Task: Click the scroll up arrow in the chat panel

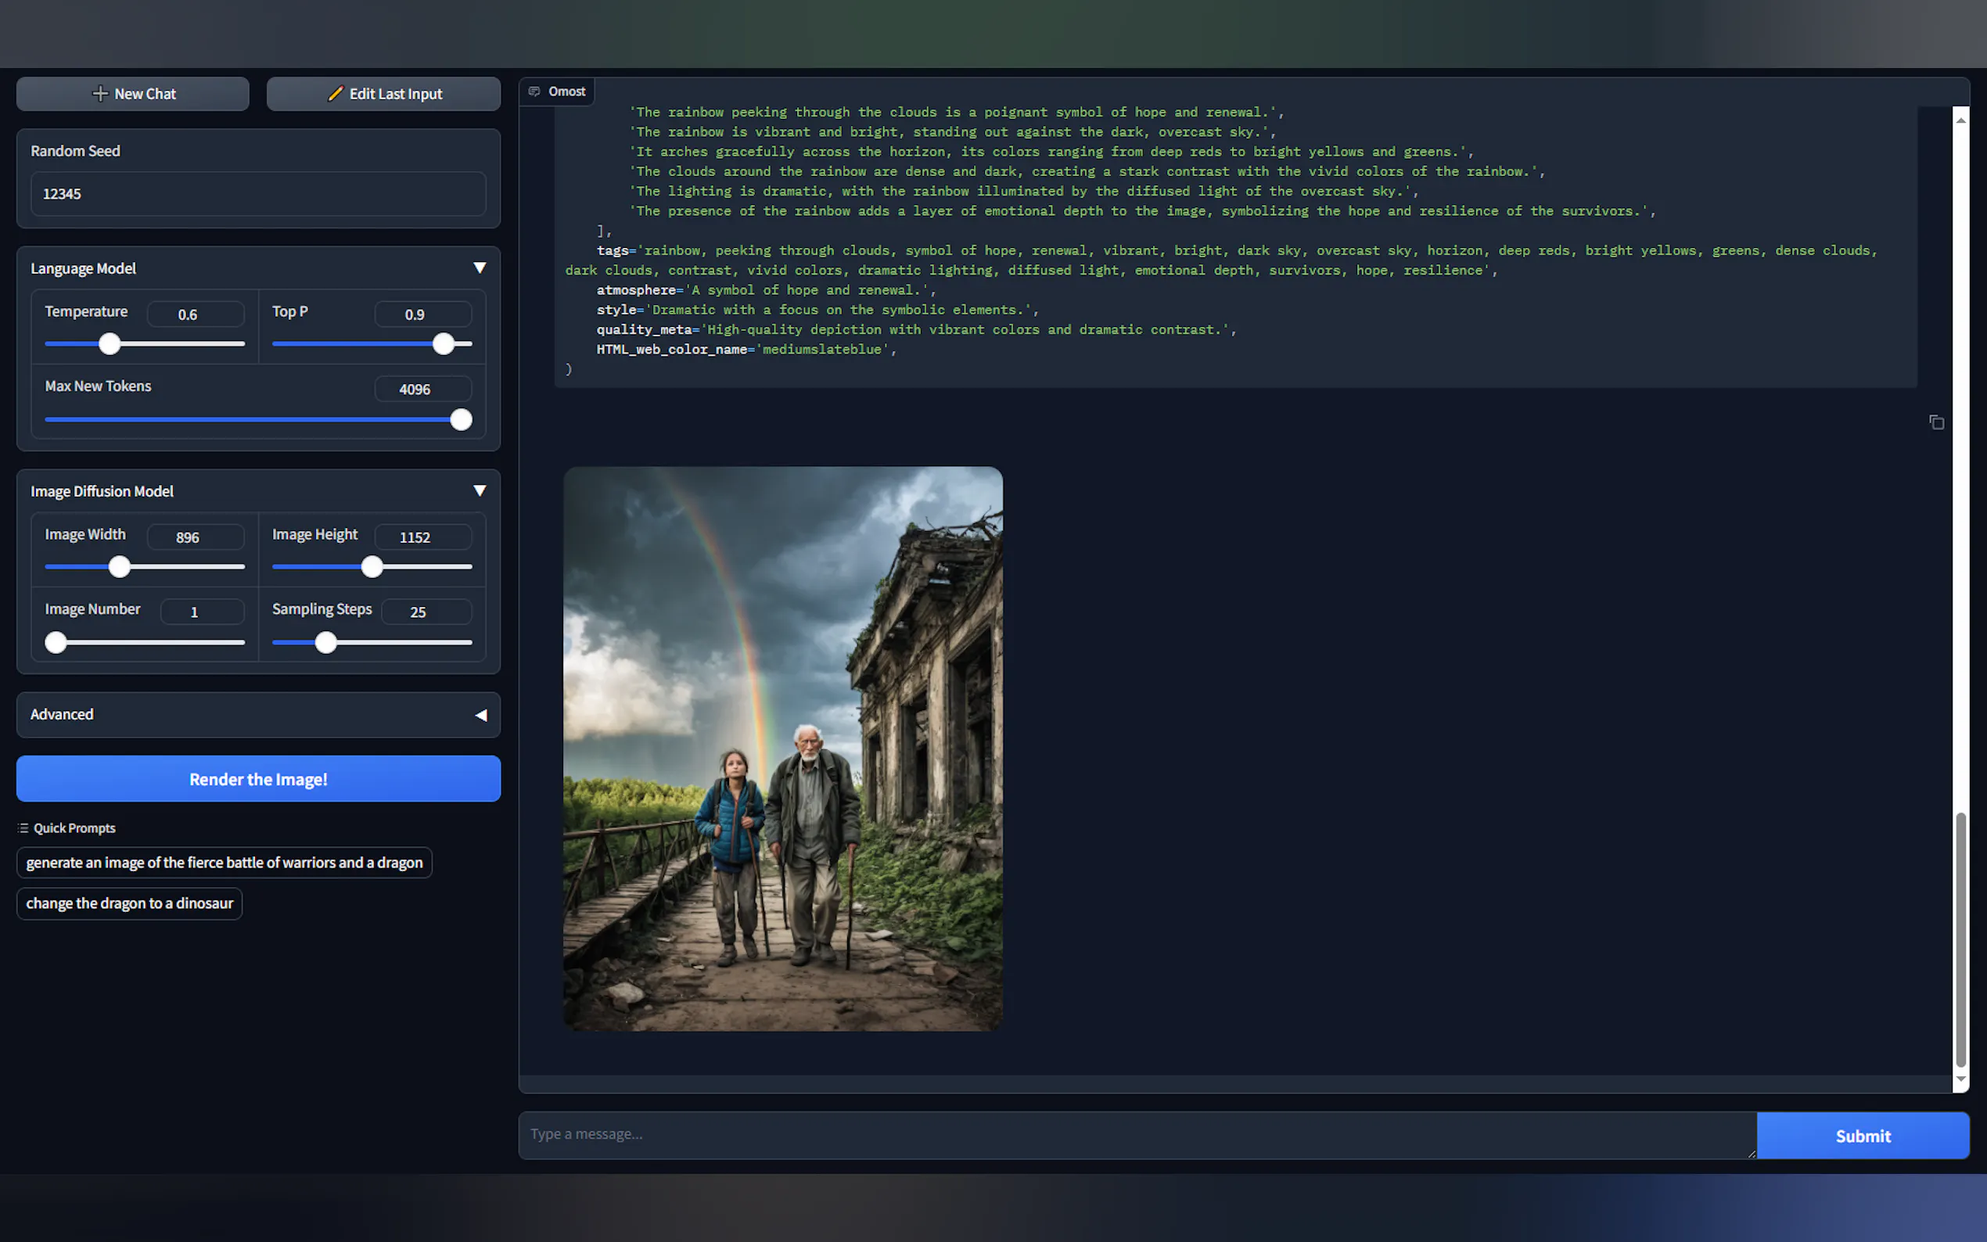Action: click(x=1960, y=120)
